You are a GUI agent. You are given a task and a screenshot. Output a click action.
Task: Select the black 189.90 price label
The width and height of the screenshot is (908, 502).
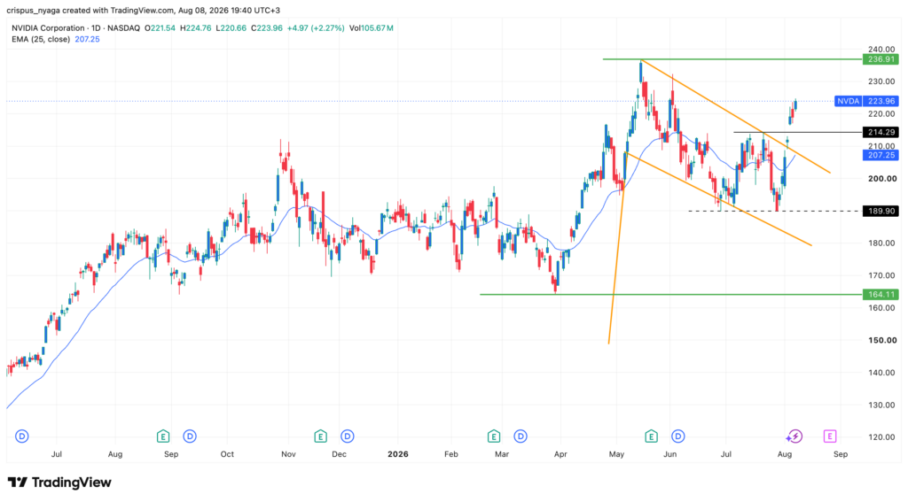click(881, 211)
